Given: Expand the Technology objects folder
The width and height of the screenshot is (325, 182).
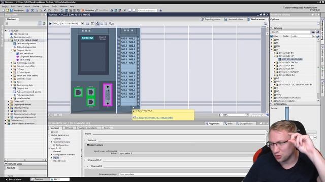Looking at the screenshot, I should pyautogui.click(x=12, y=63).
